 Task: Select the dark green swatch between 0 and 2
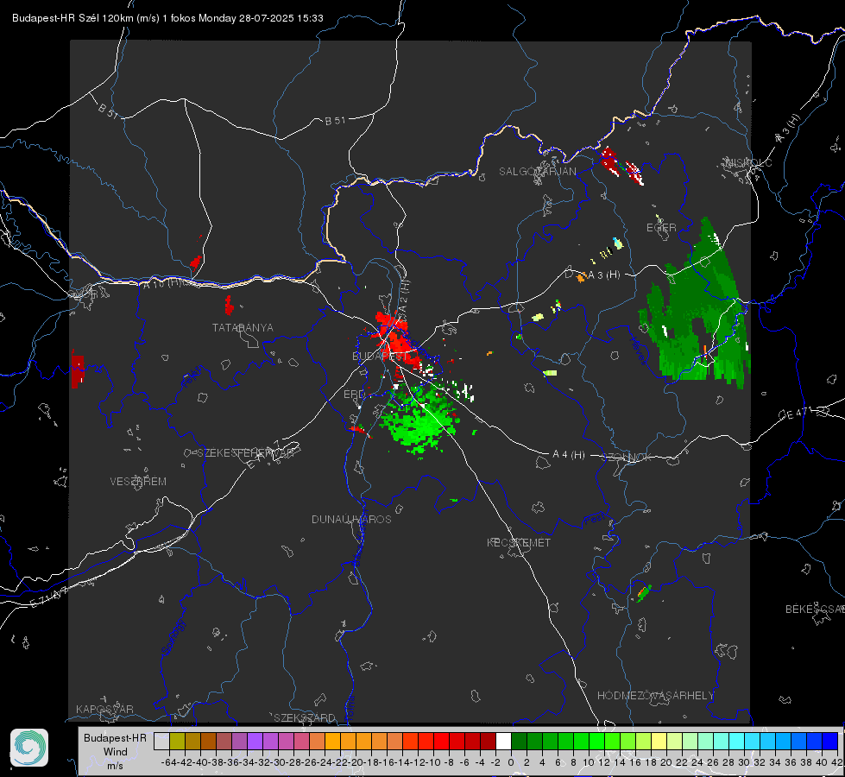coord(519,741)
